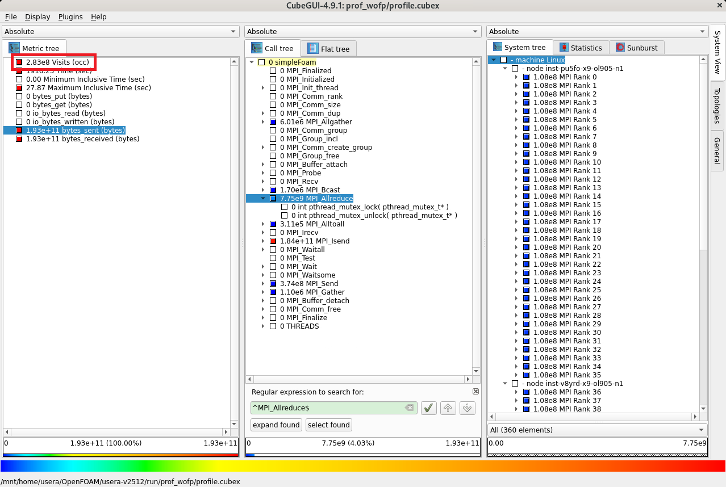Open the Flat tree tab

pos(329,49)
